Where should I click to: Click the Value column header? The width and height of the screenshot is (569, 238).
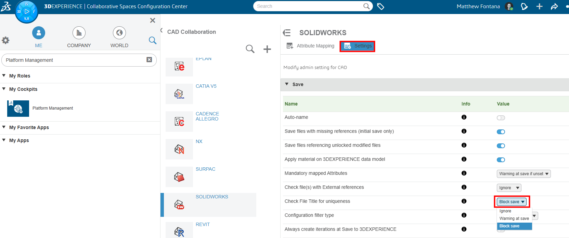(503, 104)
